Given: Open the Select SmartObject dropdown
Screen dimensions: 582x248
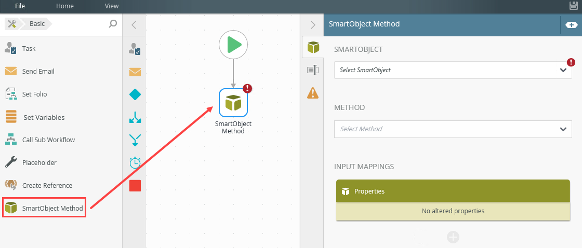Looking at the screenshot, I should coord(453,70).
